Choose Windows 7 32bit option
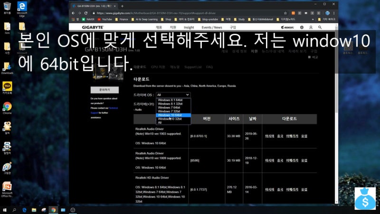The image size is (380, 214). 173,111
